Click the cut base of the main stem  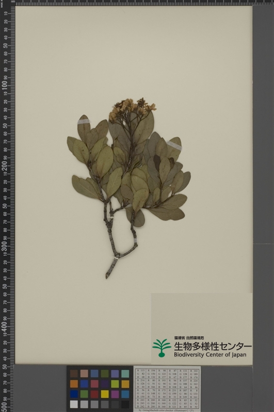click(107, 277)
